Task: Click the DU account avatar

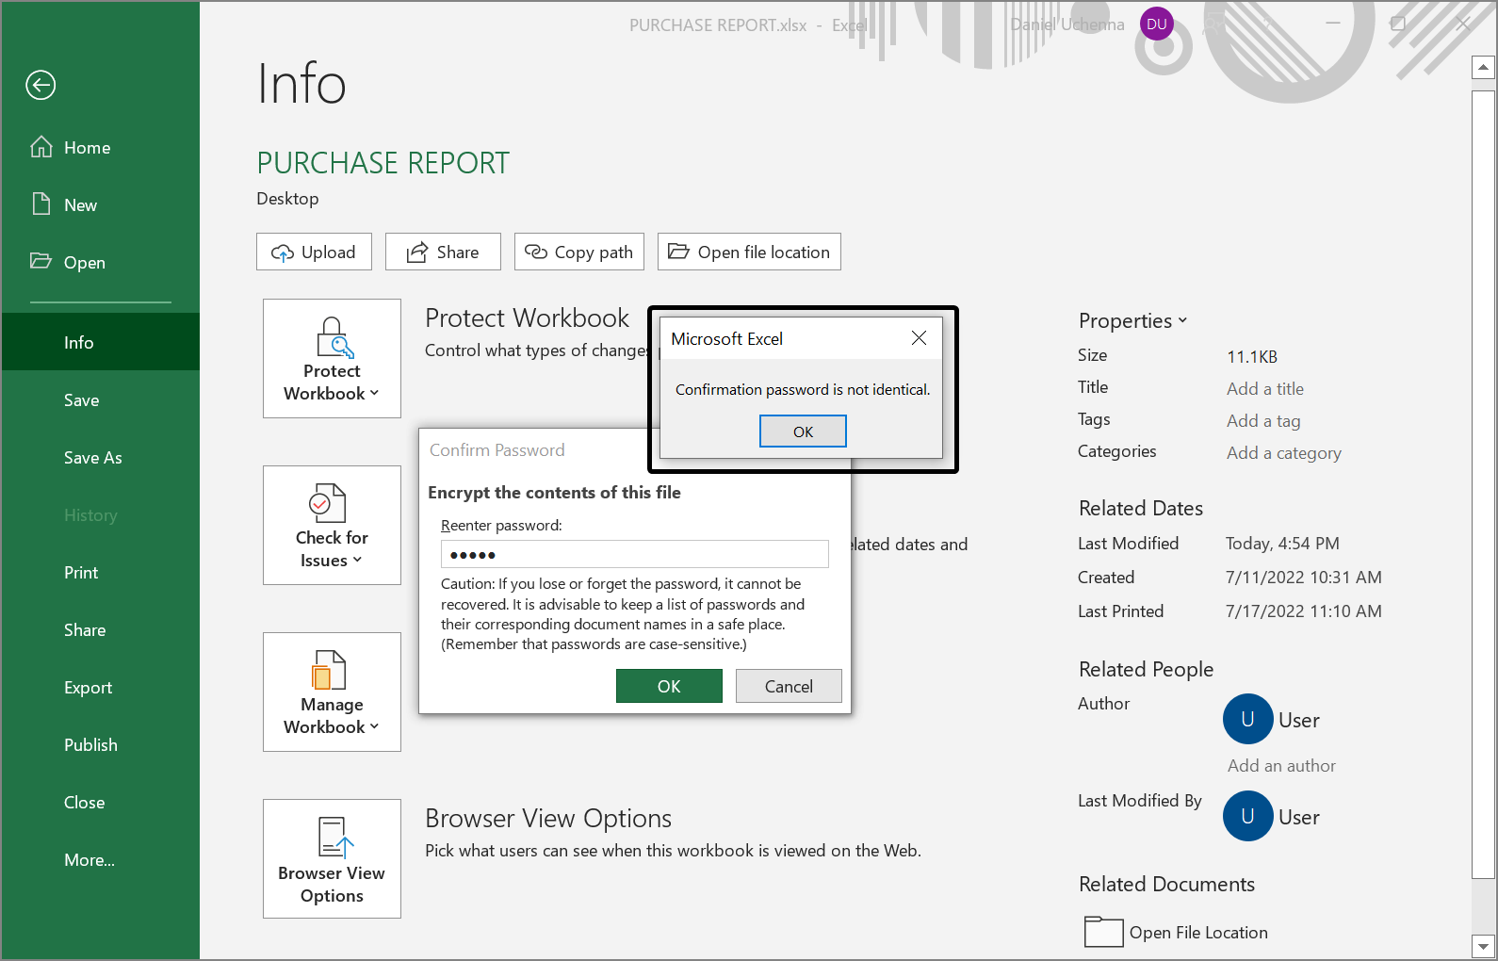Action: click(1156, 24)
